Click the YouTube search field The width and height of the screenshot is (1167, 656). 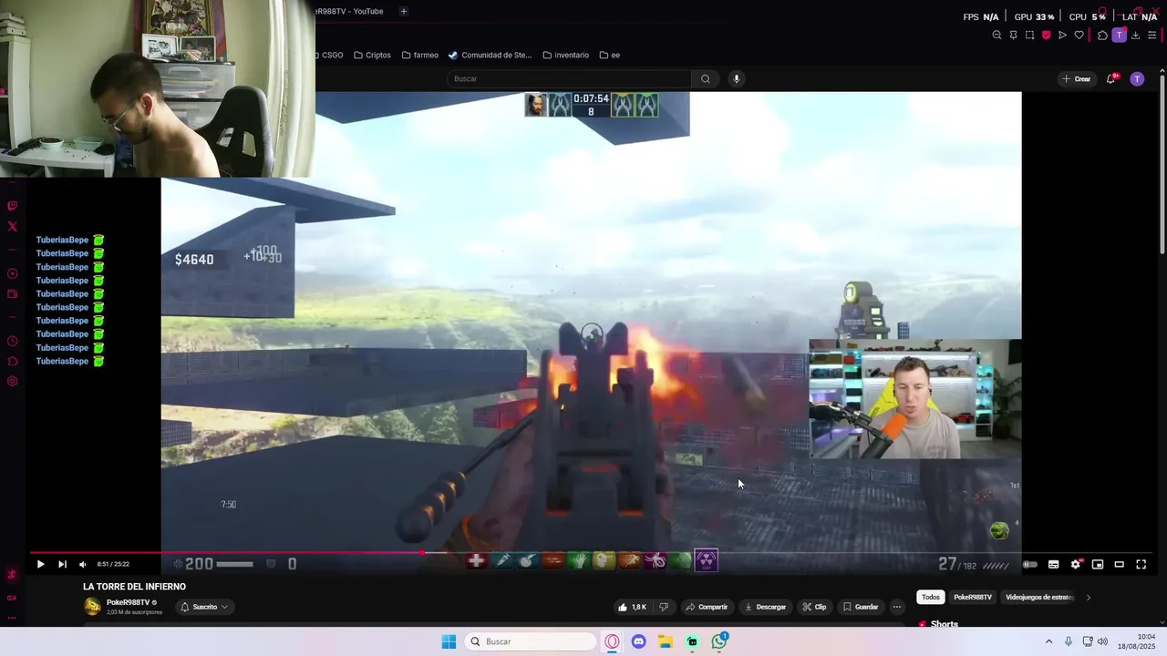point(569,78)
